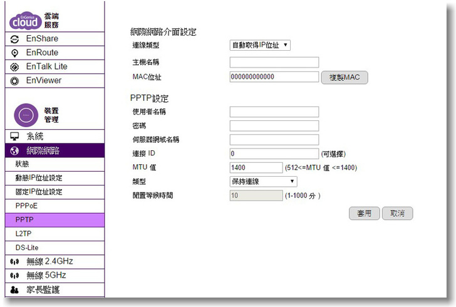The height and width of the screenshot is (307, 456).
Task: Click the MTU 值 input field
Action: click(256, 168)
